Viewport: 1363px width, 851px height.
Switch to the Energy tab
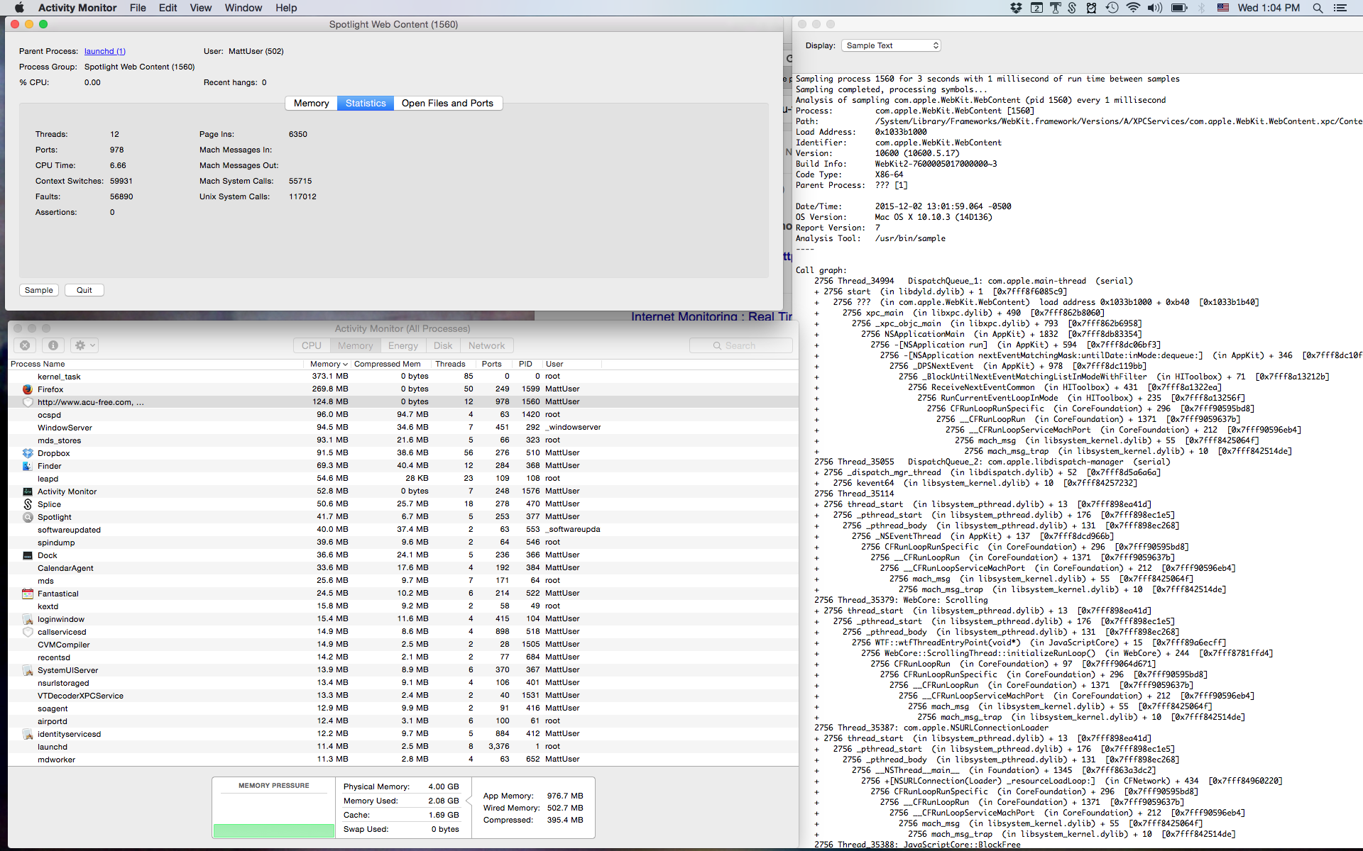click(x=403, y=345)
